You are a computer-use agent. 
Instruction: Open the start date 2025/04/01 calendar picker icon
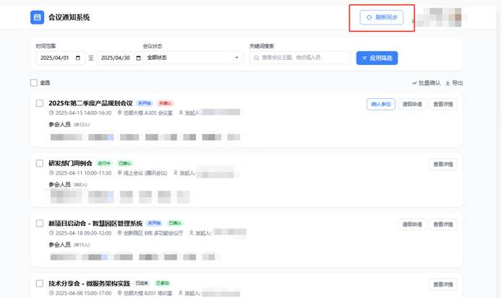click(78, 58)
